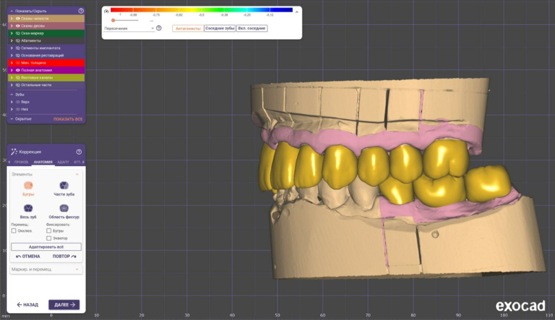Click the help icon beside Пересечения dropdown
This screenshot has width=555, height=320.
coord(159,28)
